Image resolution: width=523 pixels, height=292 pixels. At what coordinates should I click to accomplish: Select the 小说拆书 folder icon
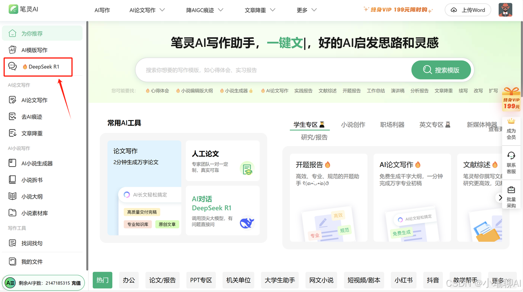[13, 180]
